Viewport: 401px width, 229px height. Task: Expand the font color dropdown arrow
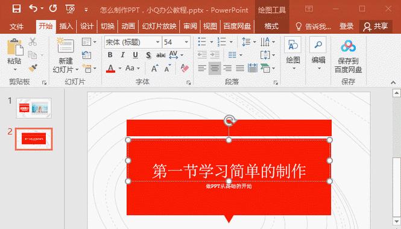[119, 69]
